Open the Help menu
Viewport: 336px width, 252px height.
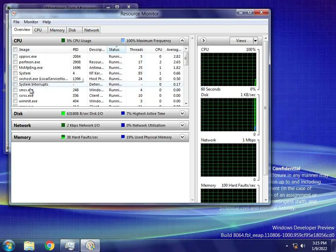tap(47, 22)
